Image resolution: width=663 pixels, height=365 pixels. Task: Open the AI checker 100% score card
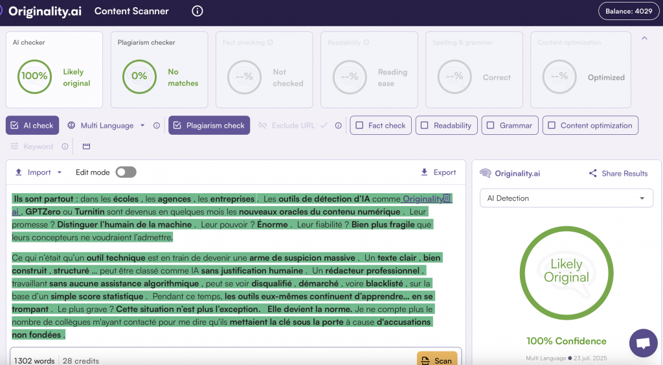(x=54, y=70)
